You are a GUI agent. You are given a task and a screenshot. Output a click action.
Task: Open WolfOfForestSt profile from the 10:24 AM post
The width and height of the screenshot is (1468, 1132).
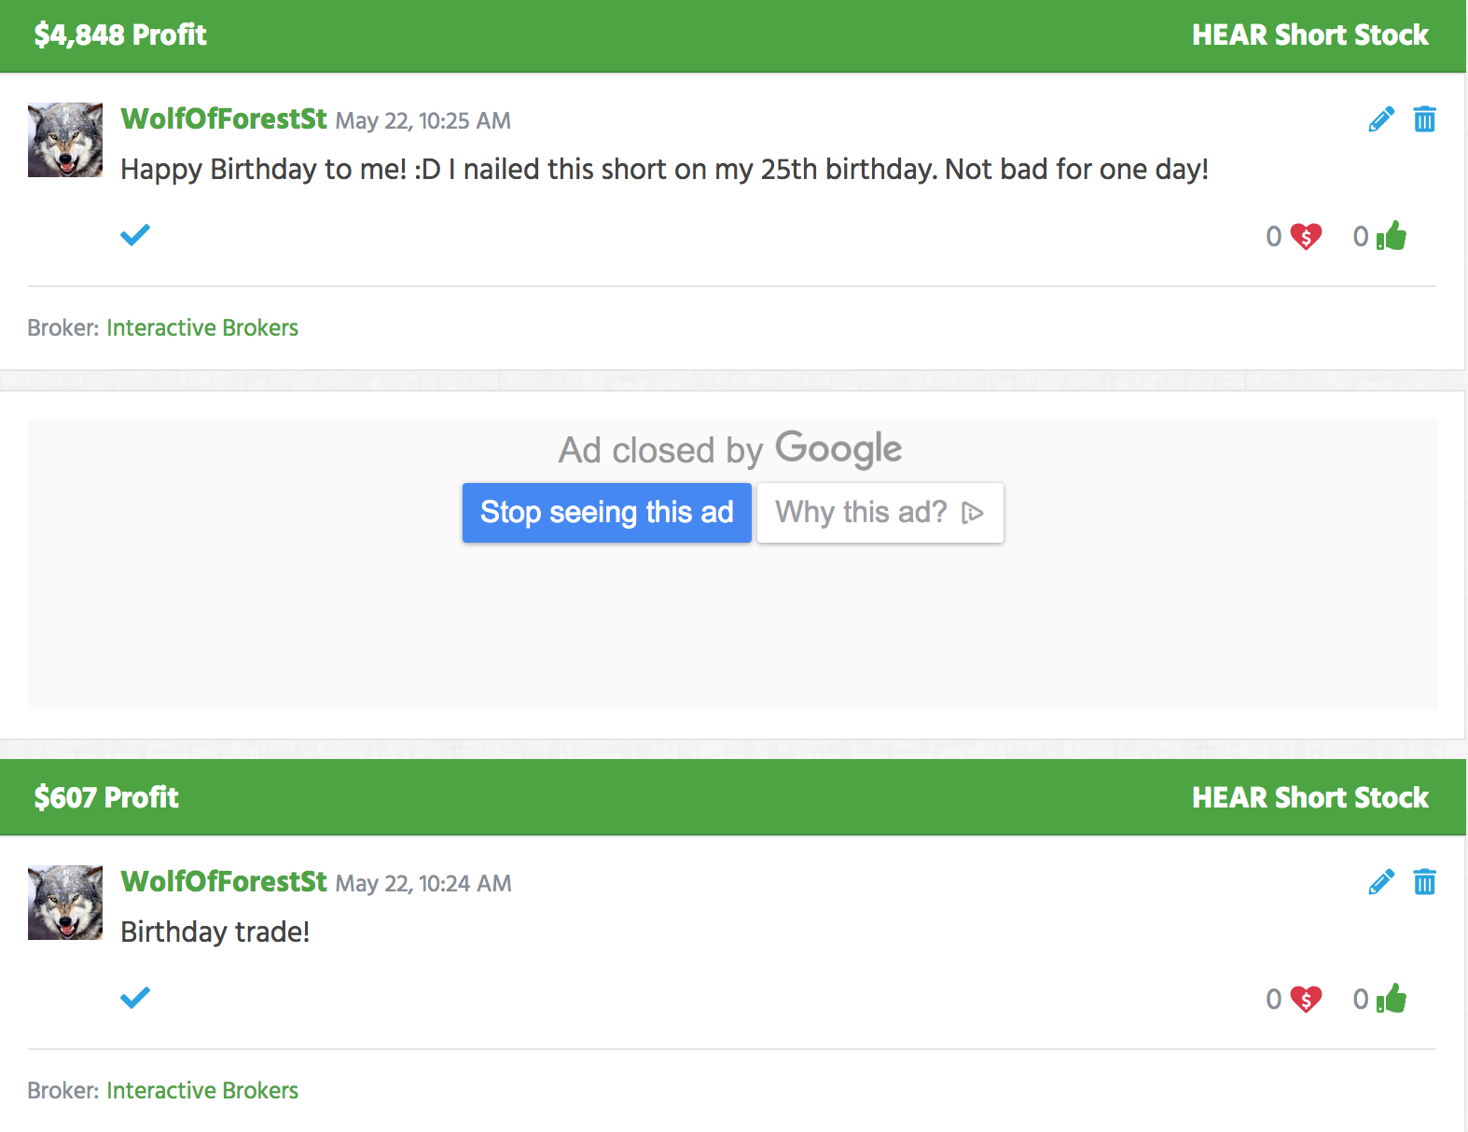click(224, 882)
